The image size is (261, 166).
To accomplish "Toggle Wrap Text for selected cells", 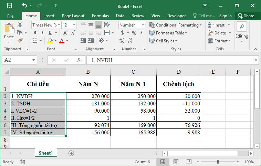I will point(107,25).
